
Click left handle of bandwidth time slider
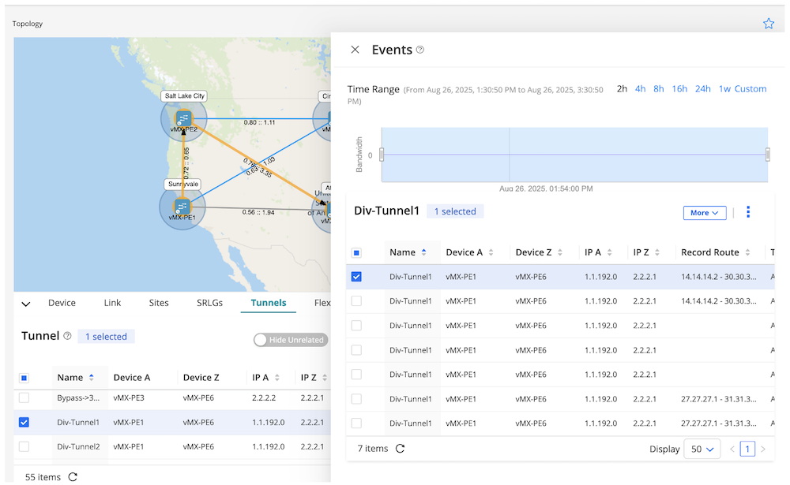[x=382, y=155]
